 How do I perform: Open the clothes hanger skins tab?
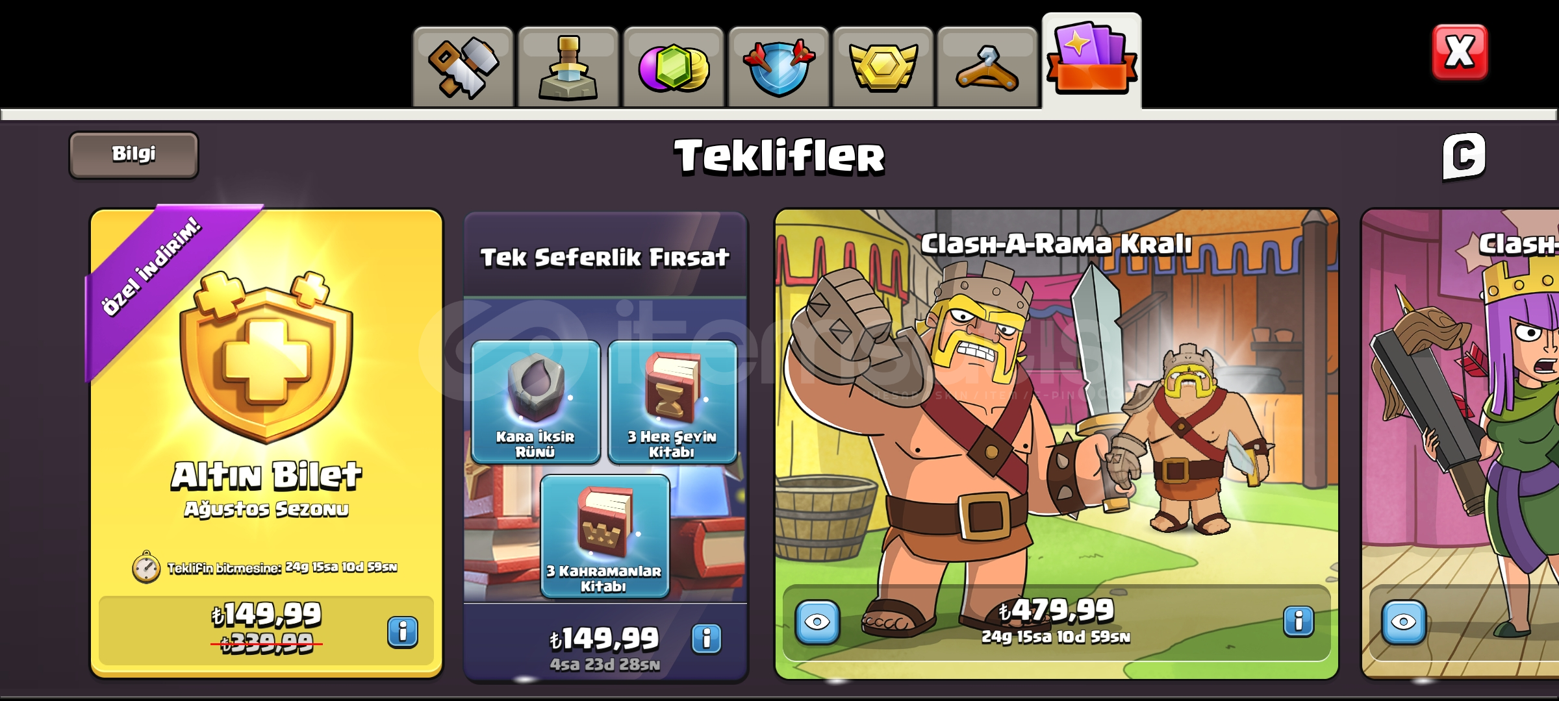[x=987, y=67]
